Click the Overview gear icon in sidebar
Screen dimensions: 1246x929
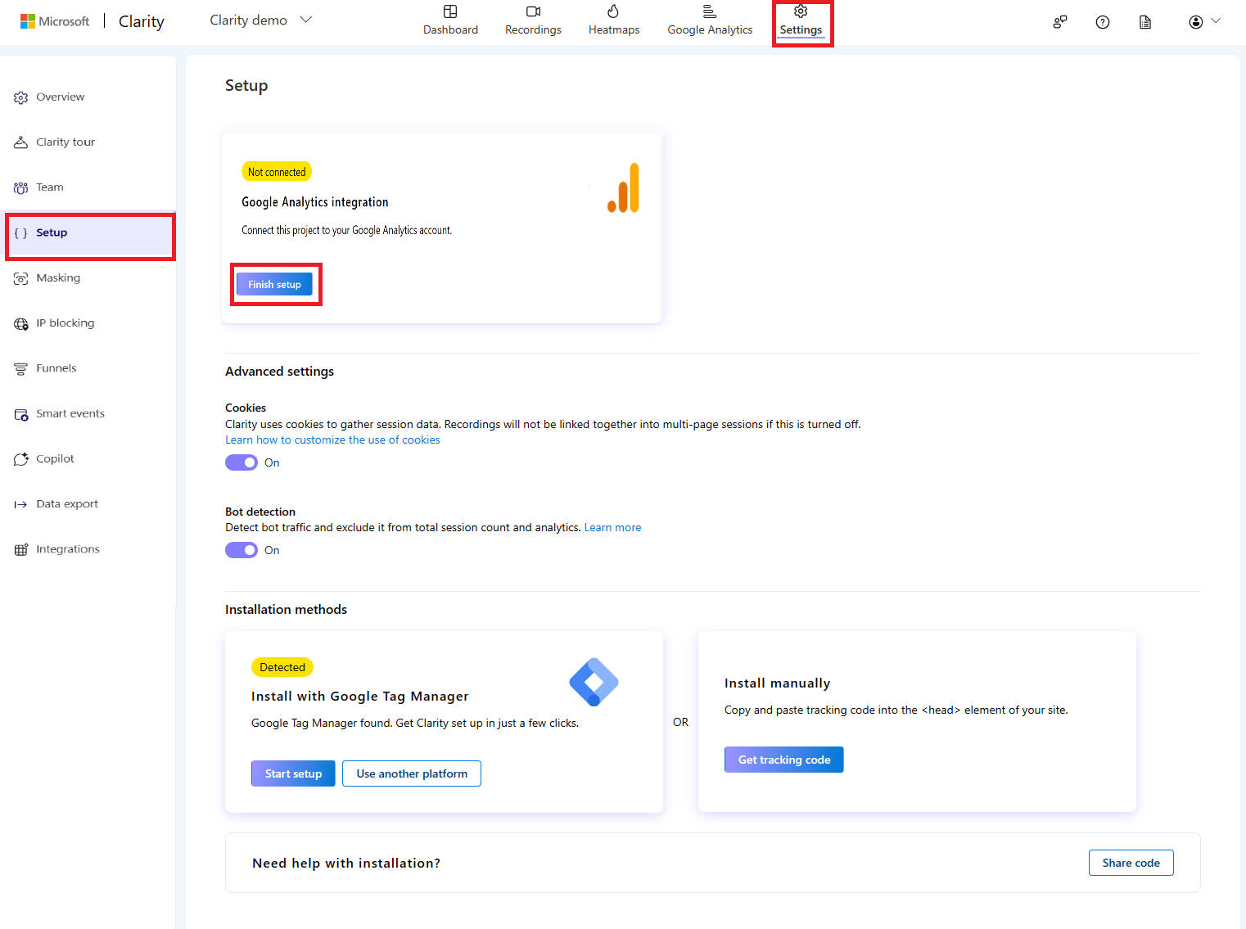pyautogui.click(x=21, y=97)
